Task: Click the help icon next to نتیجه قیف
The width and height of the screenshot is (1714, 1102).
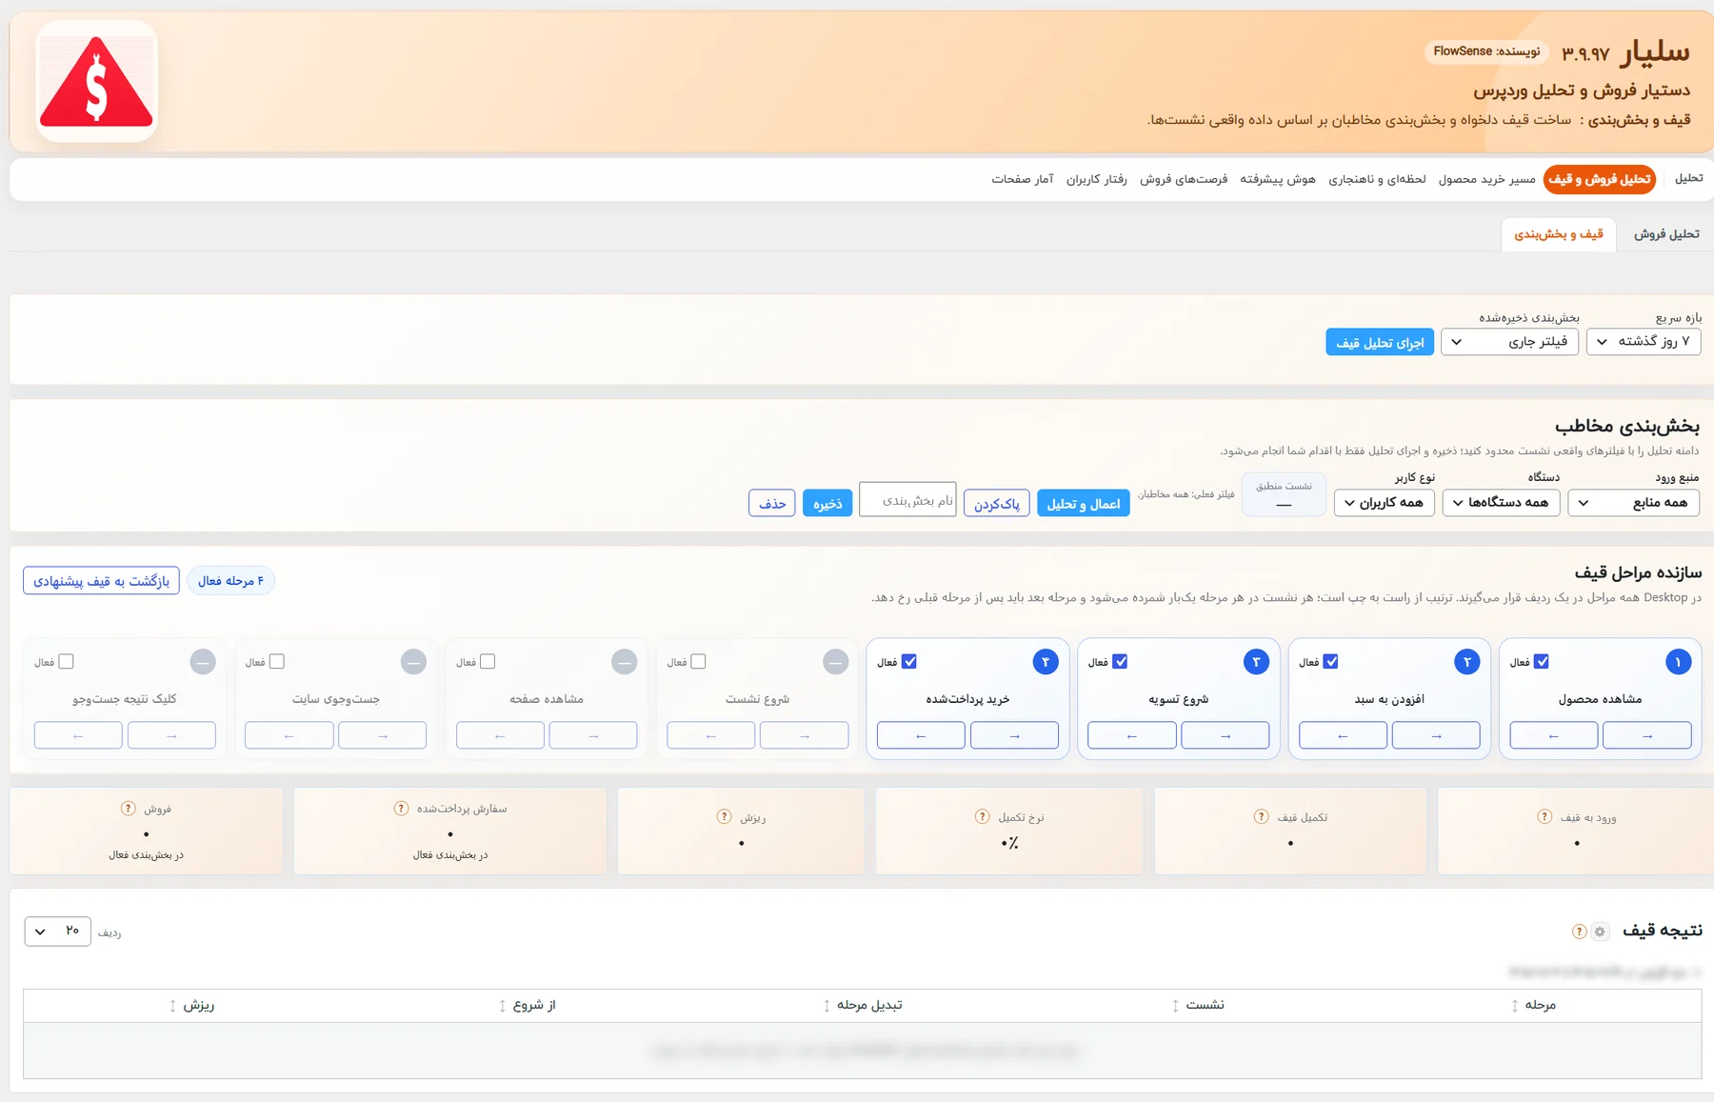Action: click(x=1579, y=932)
